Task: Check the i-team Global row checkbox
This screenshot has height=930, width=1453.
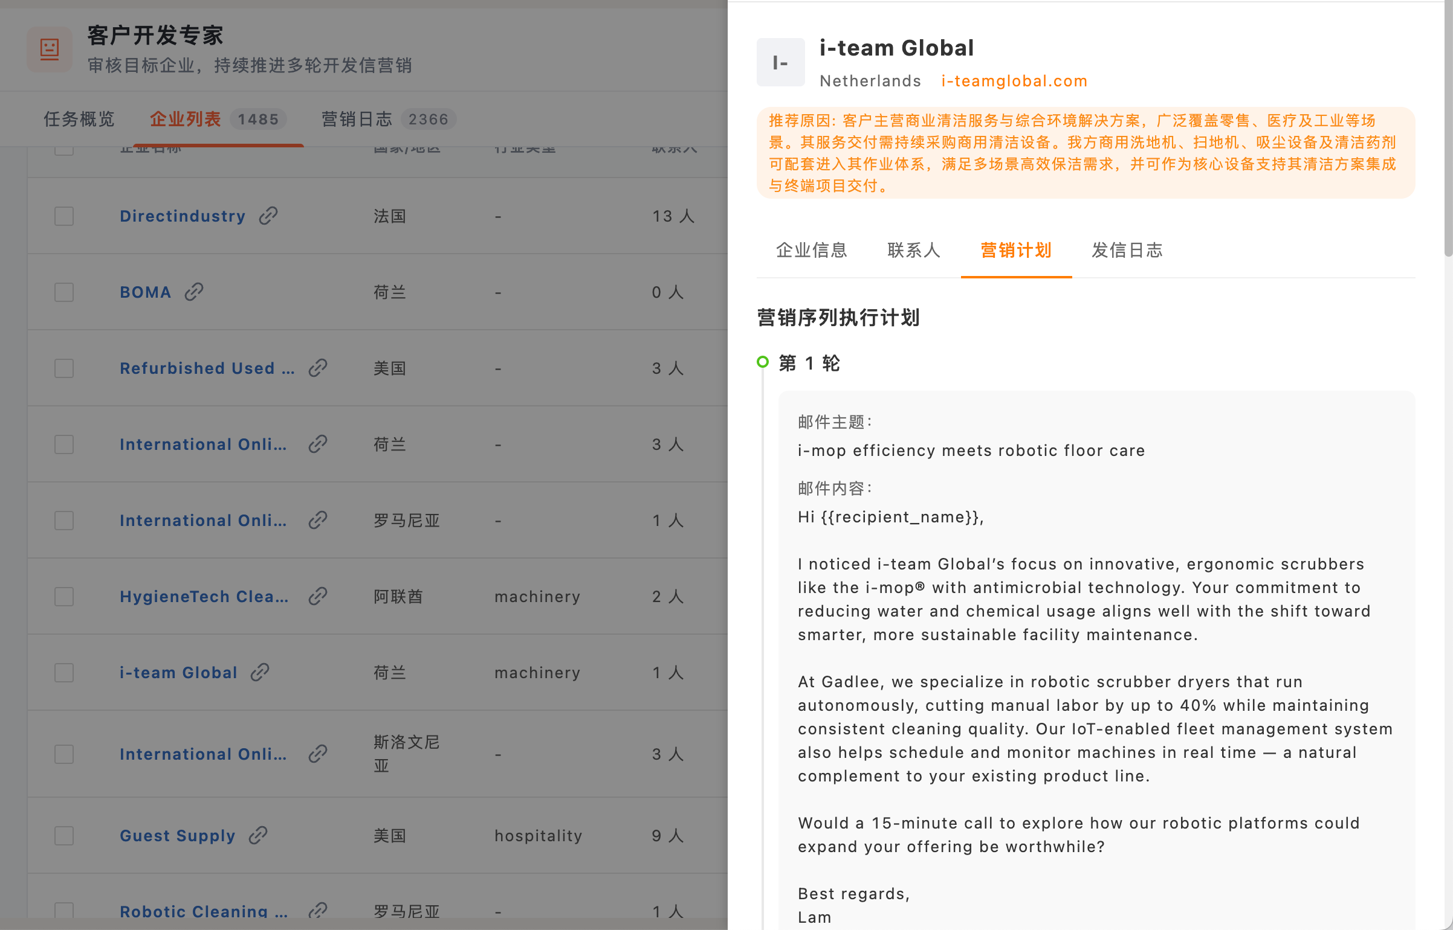Action: click(64, 673)
